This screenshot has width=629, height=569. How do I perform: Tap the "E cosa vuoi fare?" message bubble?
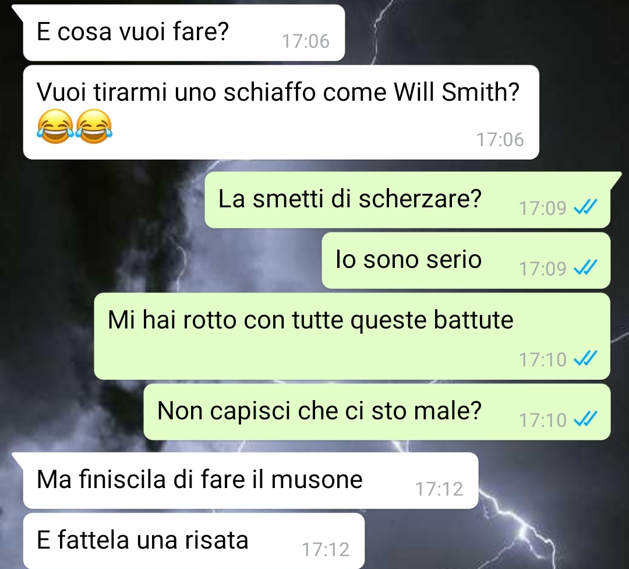pyautogui.click(x=183, y=33)
